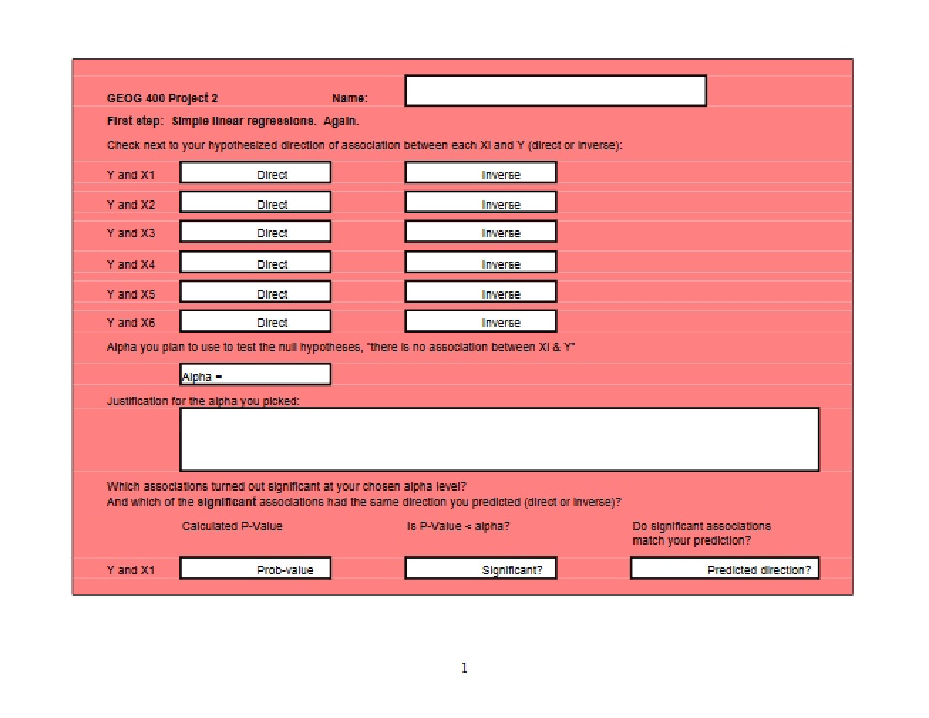
Task: Click the 'GEOG 400 Project 2' heading
Action: coord(162,98)
